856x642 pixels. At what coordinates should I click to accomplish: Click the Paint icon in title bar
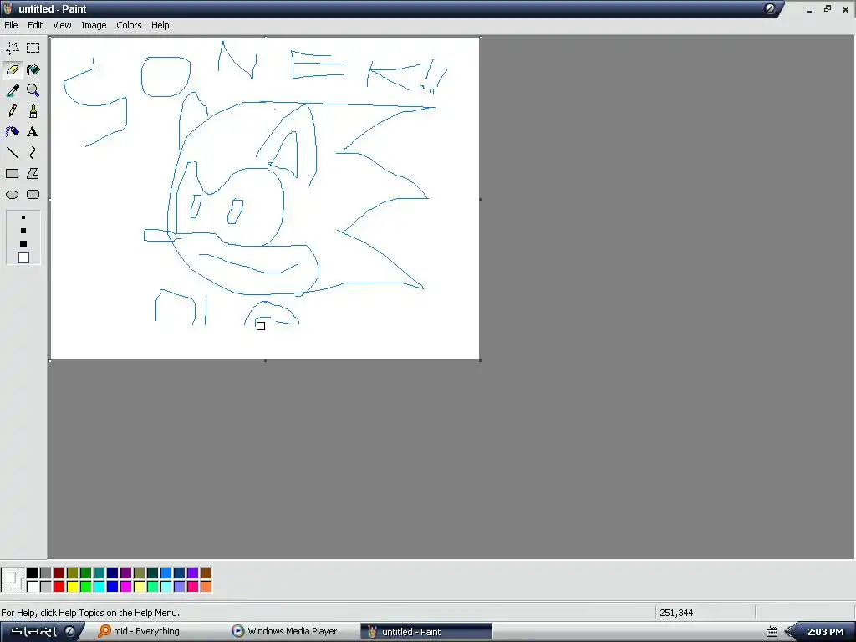pos(8,8)
